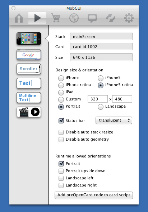Choose Portrait design orientation radio

click(x=61, y=107)
